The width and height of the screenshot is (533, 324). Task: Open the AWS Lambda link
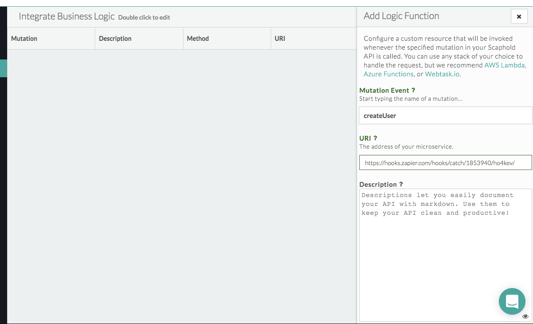pos(505,65)
